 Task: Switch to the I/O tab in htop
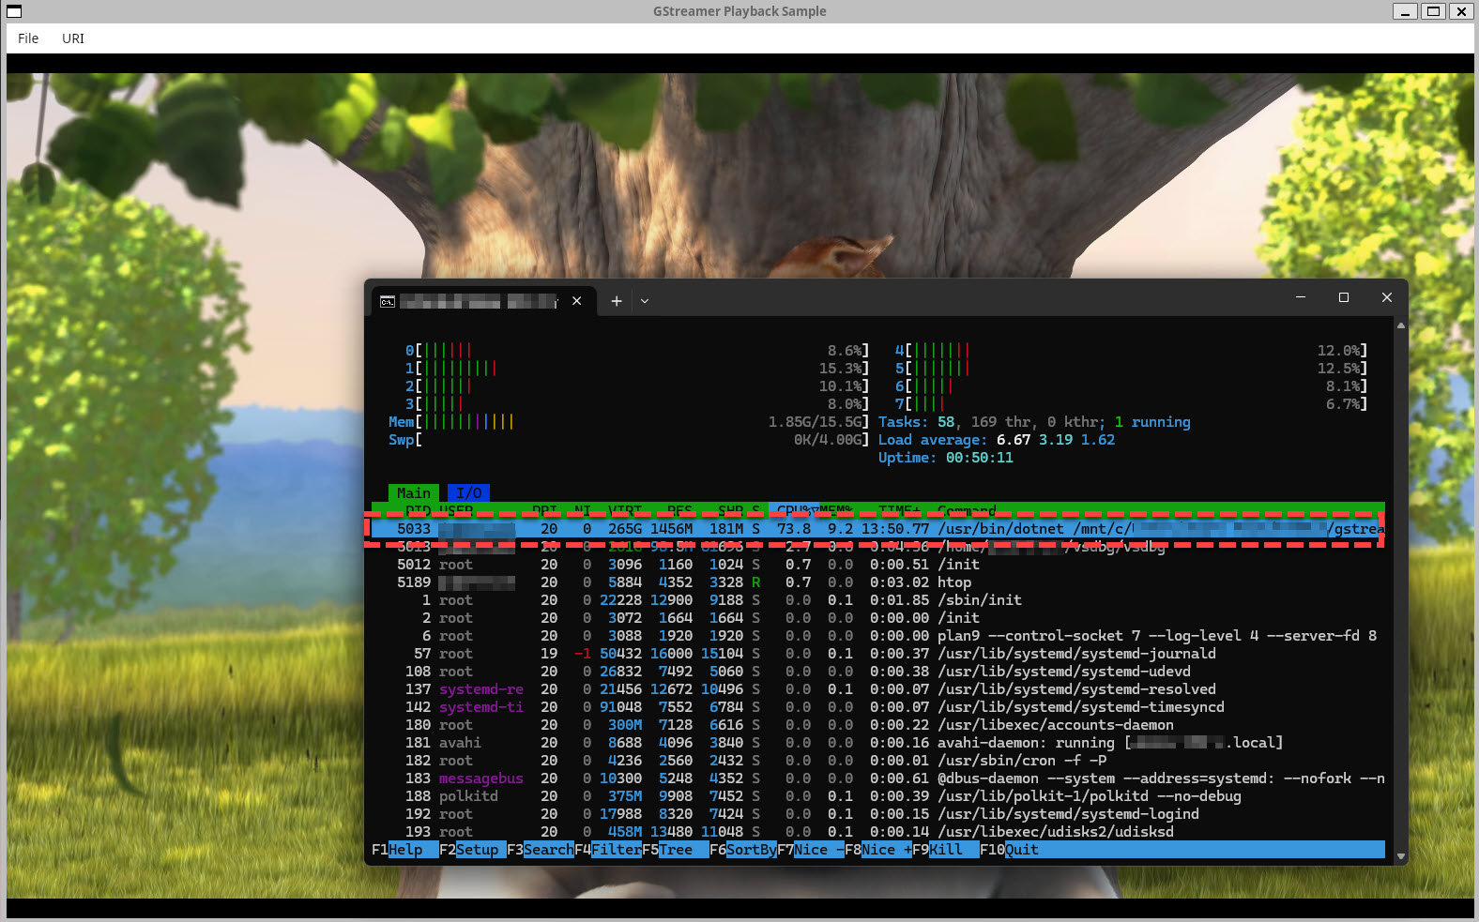tap(468, 493)
